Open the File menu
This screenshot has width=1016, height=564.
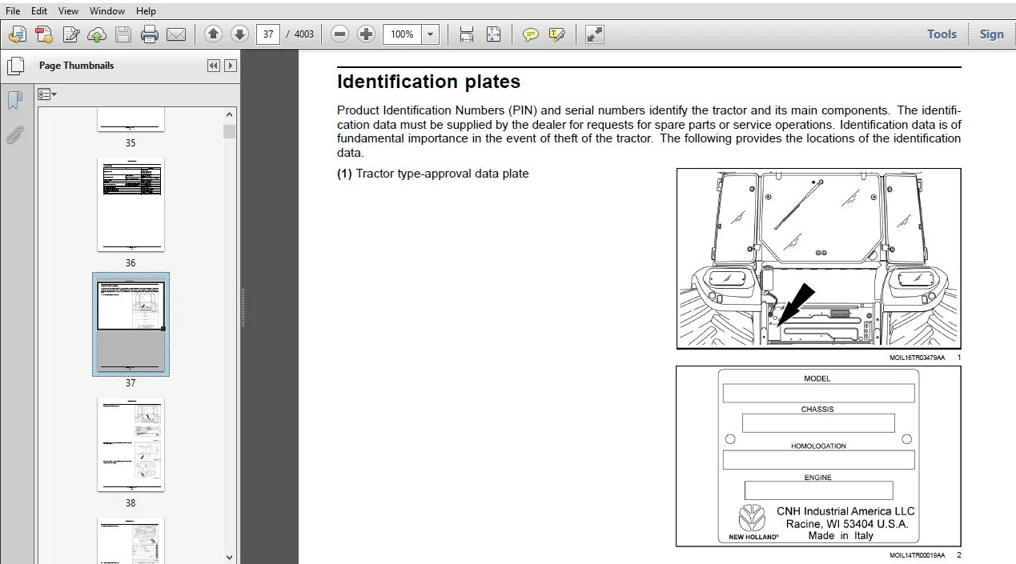(x=13, y=11)
